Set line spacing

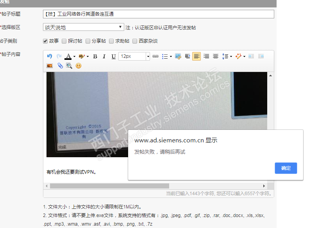(x=225, y=56)
